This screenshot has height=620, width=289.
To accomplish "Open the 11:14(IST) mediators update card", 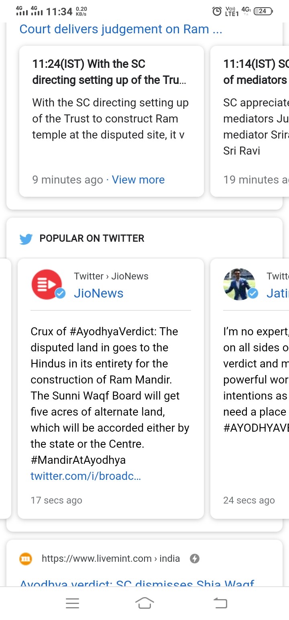I will click(250, 121).
